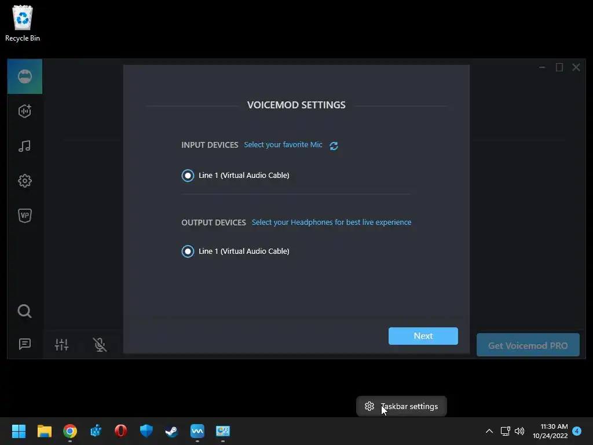The image size is (593, 445).
Task: Toggle the muted microphone icon
Action: pyautogui.click(x=100, y=344)
